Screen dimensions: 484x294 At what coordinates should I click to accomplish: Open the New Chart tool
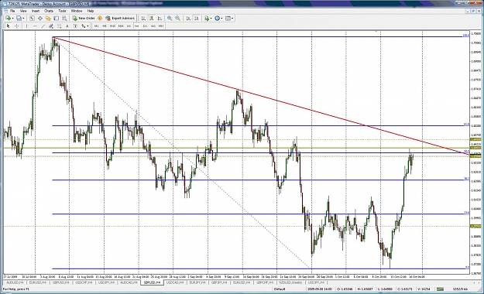pos(8,19)
